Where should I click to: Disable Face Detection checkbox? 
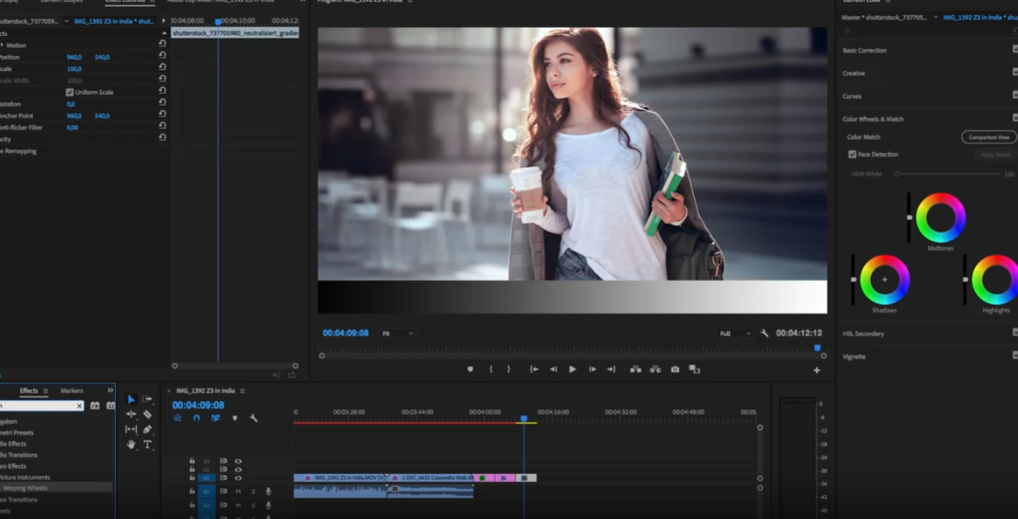point(852,155)
